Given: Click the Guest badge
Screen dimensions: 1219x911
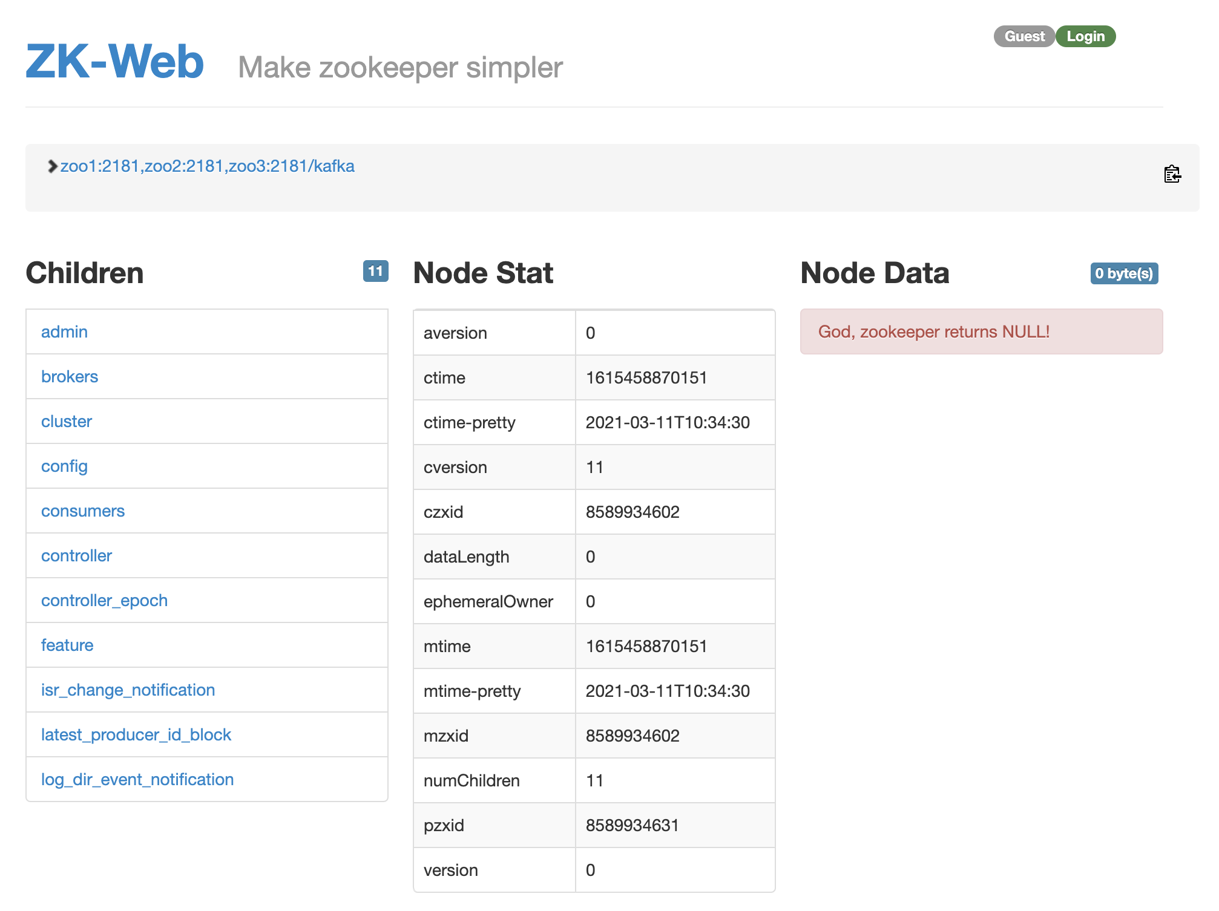Looking at the screenshot, I should [1024, 36].
